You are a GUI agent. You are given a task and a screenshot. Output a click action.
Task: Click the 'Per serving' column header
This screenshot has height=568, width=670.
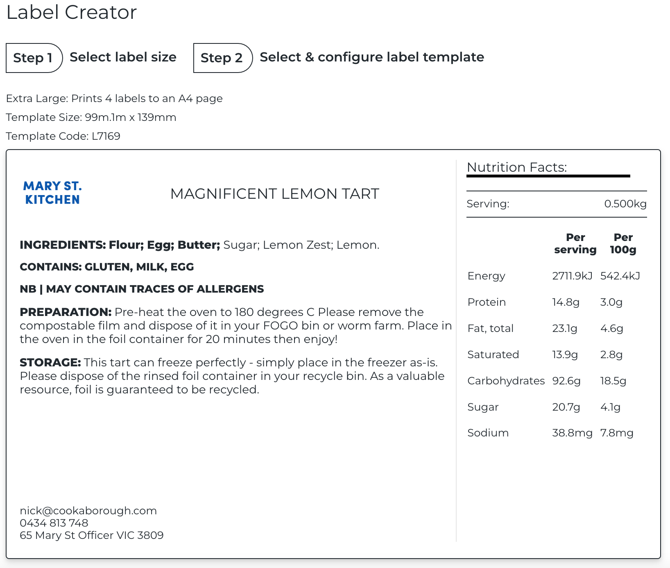(x=575, y=243)
